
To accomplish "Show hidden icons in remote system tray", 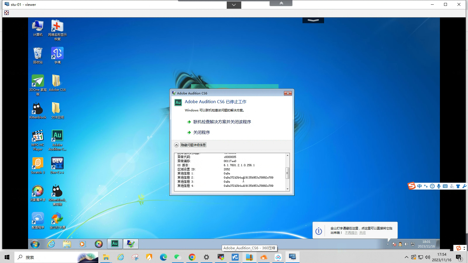I will (388, 244).
